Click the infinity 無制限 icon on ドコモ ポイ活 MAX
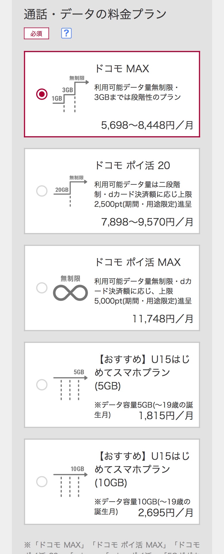224x554 pixels. click(70, 292)
